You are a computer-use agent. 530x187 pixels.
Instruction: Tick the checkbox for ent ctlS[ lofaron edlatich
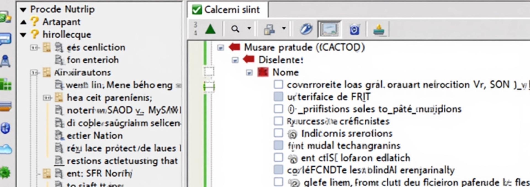pyautogui.click(x=278, y=157)
